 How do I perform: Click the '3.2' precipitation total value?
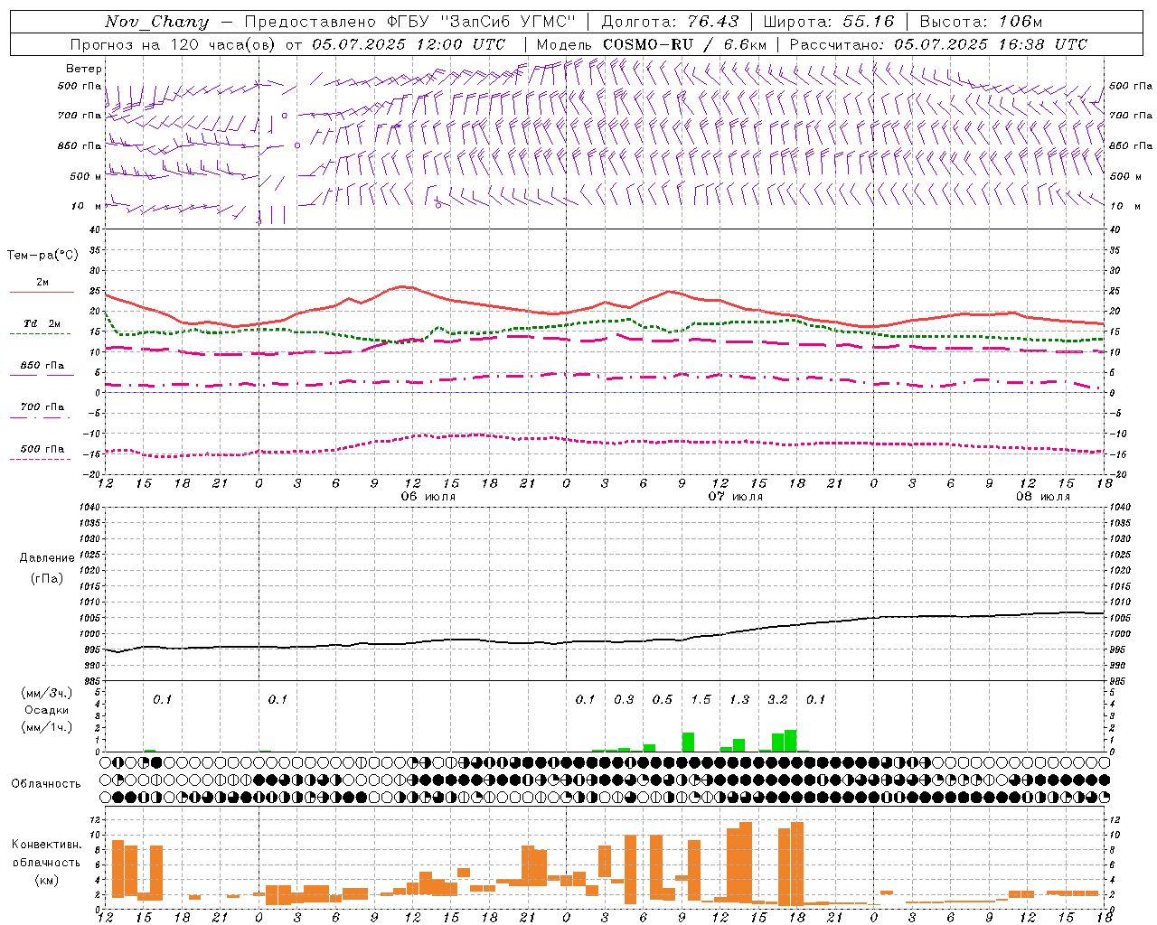point(777,699)
